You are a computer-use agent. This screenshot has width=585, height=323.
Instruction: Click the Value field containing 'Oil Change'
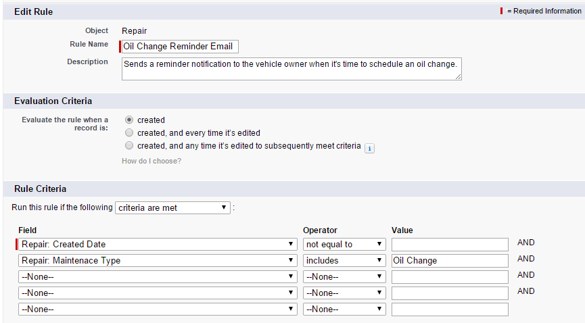click(450, 261)
